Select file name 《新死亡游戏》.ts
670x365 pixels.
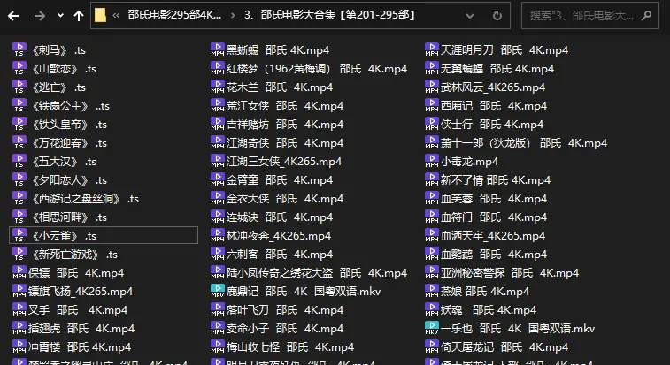pos(74,255)
